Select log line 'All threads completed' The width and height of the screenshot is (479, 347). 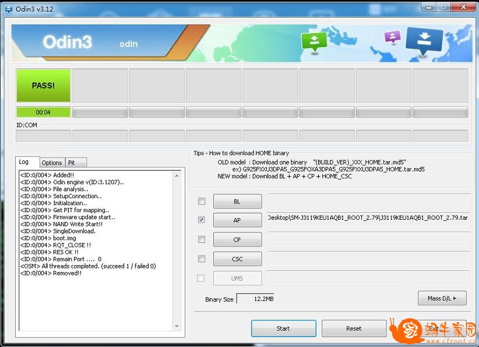88,266
